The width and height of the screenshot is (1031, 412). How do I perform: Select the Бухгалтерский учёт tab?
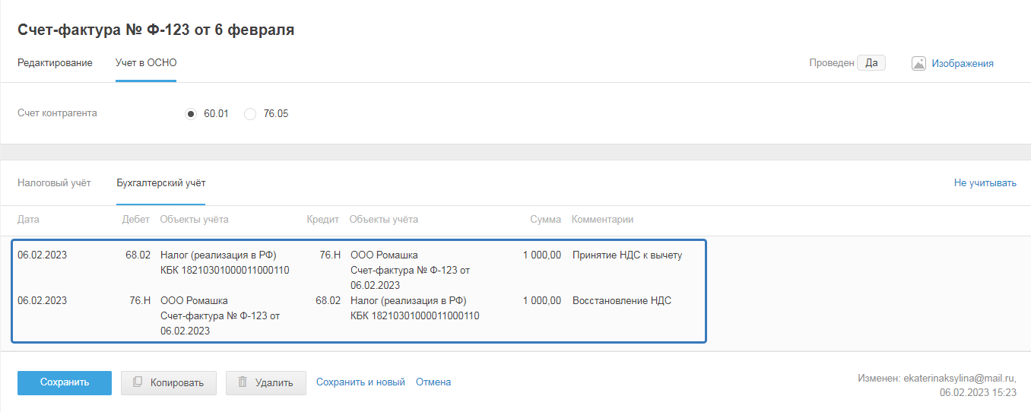pos(160,182)
